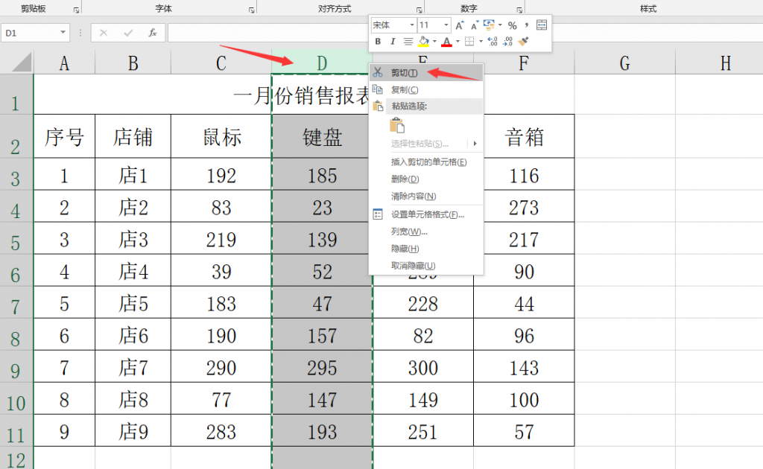
Task: Select 隐藏 (Hide) in the context menu
Action: 405,249
